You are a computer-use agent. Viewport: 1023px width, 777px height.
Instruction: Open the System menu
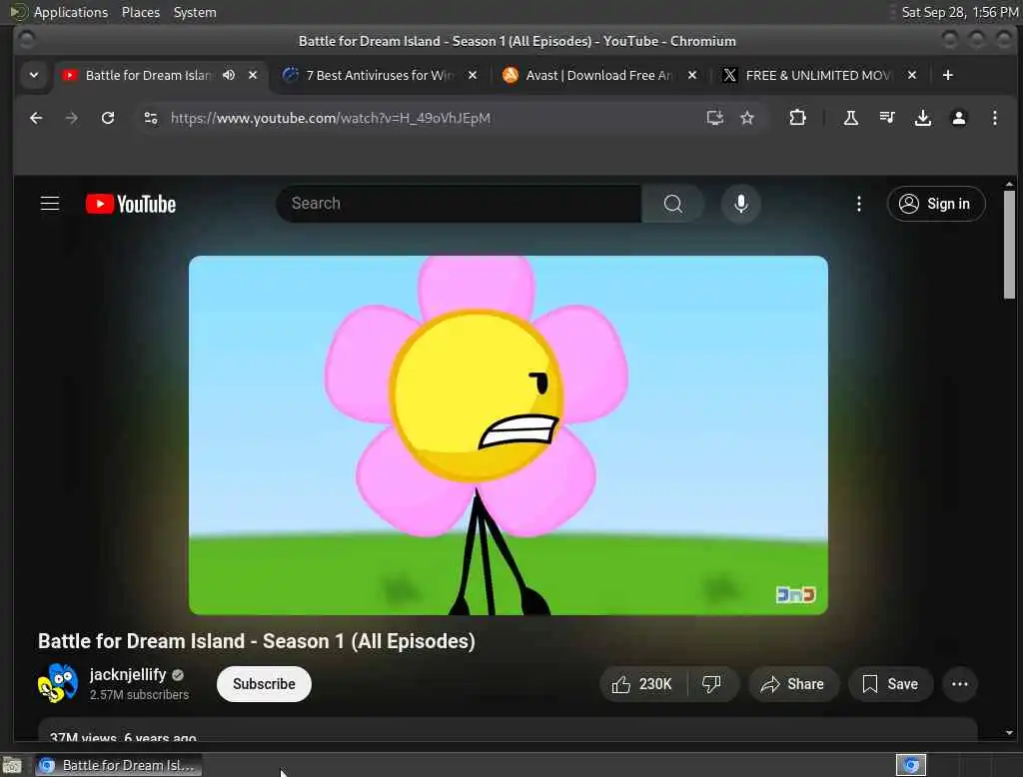pos(195,12)
